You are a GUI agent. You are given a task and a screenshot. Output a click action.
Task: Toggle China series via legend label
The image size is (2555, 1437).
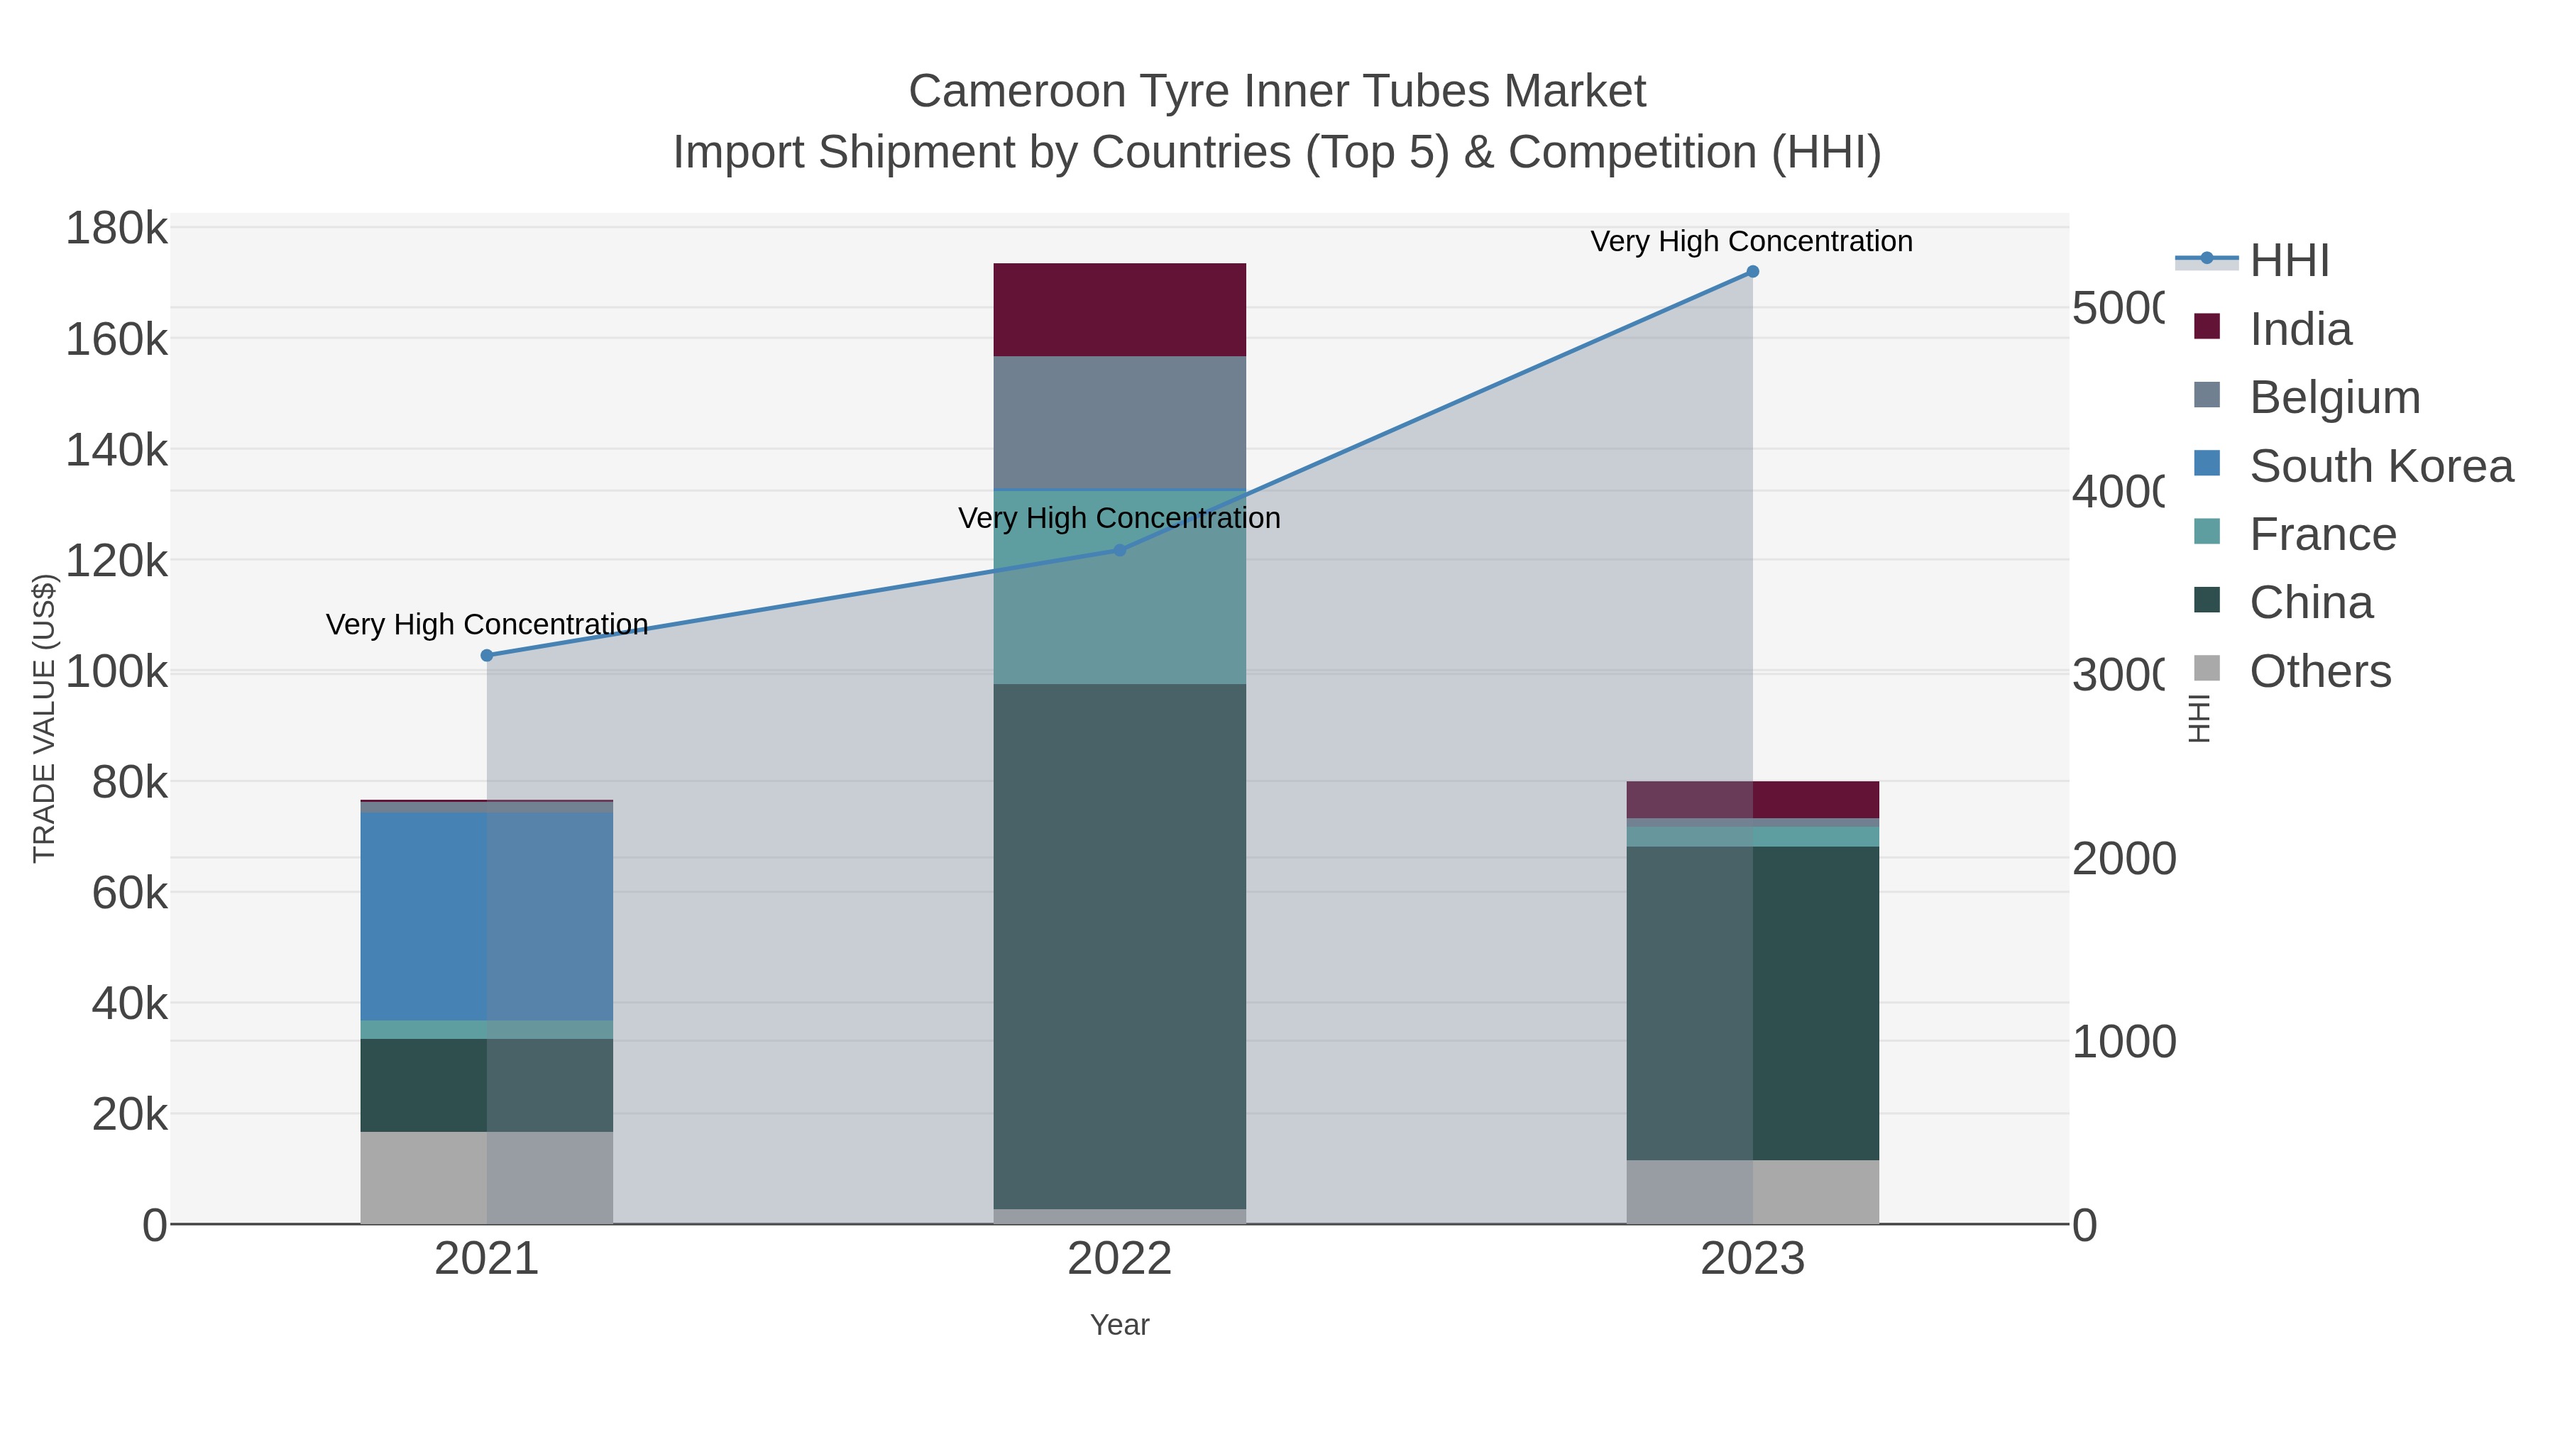2311,603
